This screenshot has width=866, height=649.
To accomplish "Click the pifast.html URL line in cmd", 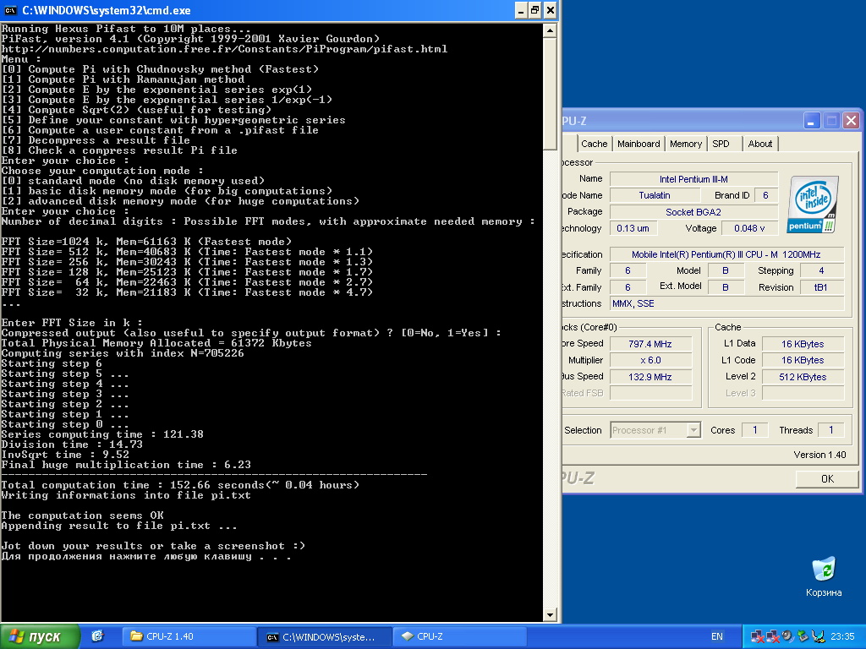I will tap(224, 49).
